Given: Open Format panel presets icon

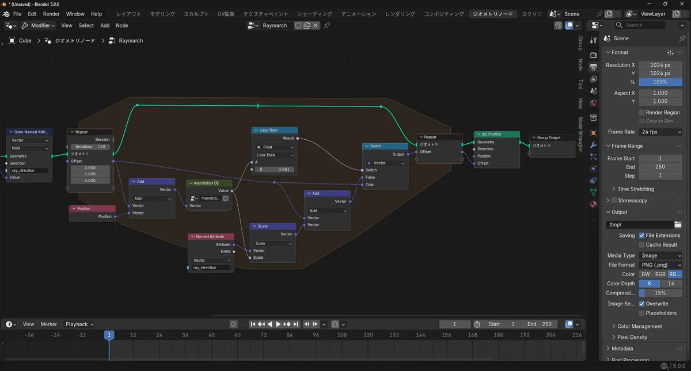Looking at the screenshot, I should tap(670, 52).
